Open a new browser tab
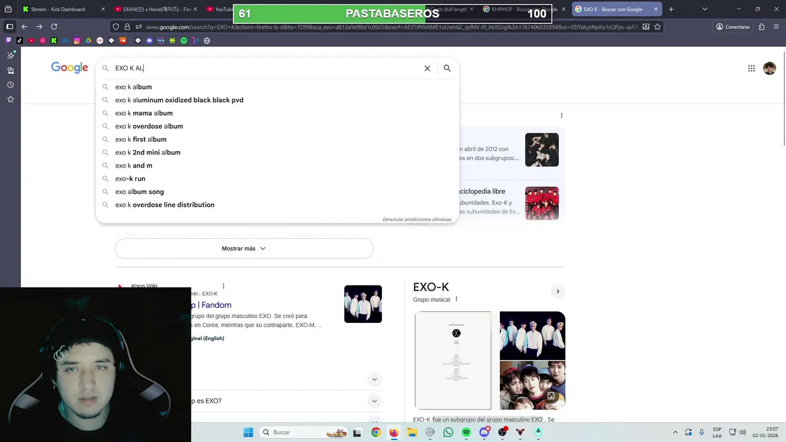 [671, 9]
